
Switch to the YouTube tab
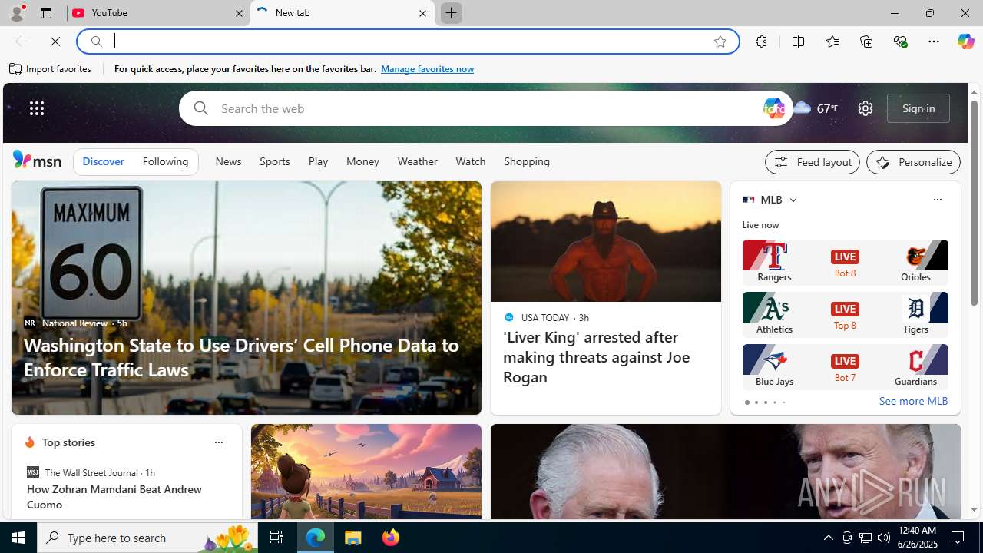point(157,13)
